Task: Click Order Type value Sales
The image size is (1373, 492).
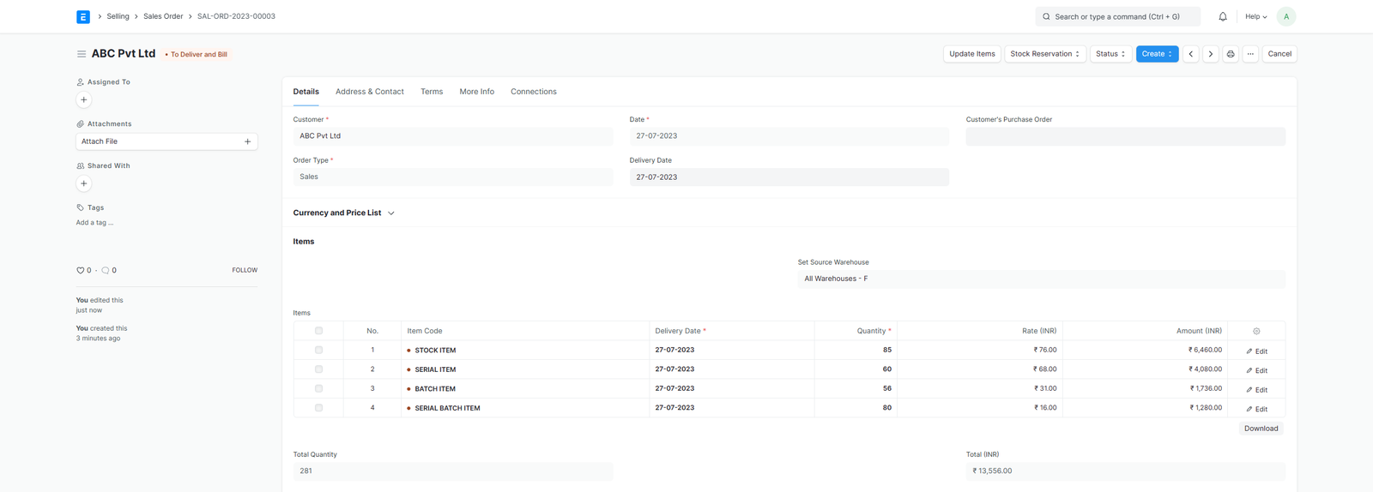Action: coord(452,177)
